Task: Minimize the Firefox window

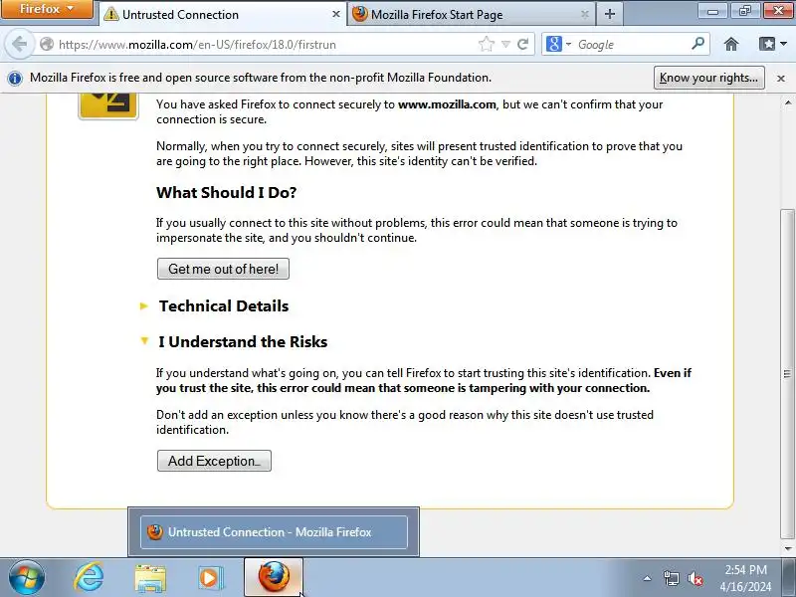Action: click(x=712, y=11)
